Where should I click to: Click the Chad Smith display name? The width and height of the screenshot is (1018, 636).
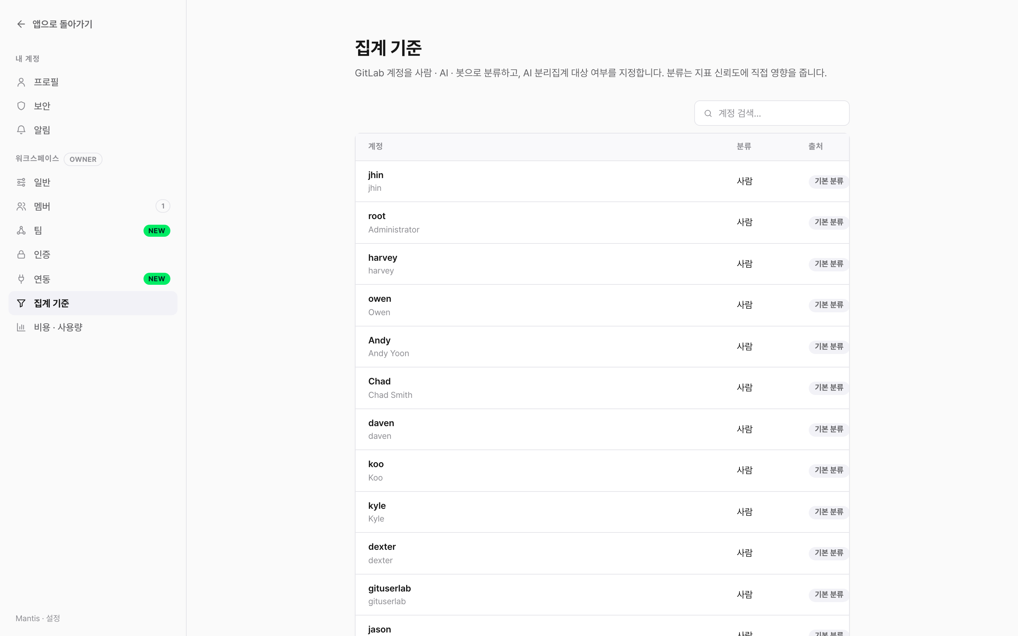click(390, 395)
